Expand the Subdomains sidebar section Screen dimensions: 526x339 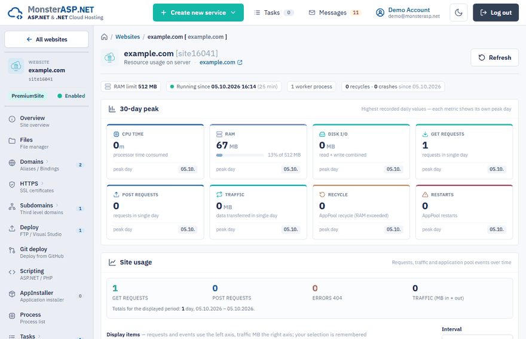[x=47, y=209]
